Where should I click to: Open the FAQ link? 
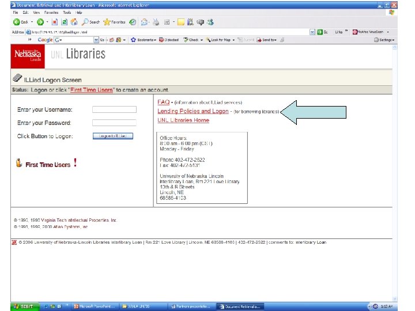[163, 102]
